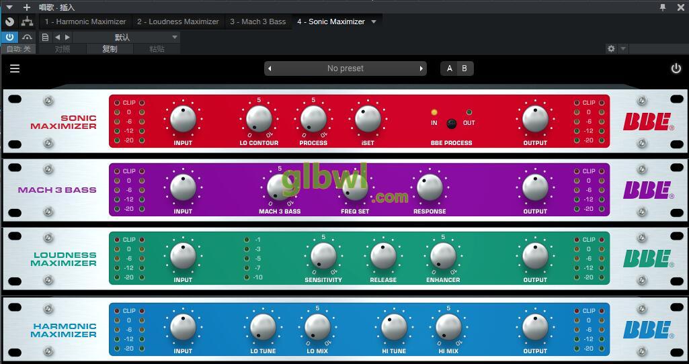Expand dropdown arrow beside gear icon
The image size is (689, 364).
click(623, 49)
